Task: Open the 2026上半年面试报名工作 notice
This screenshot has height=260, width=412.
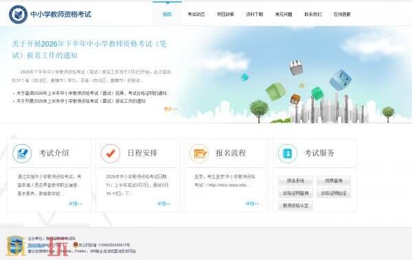Action: pyautogui.click(x=81, y=101)
